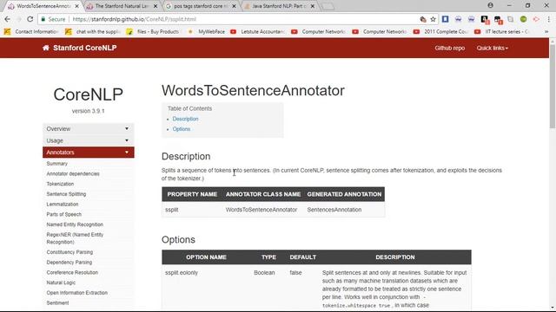
Task: Close The Stanford Natural Language tab
Action: pyautogui.click(x=156, y=6)
